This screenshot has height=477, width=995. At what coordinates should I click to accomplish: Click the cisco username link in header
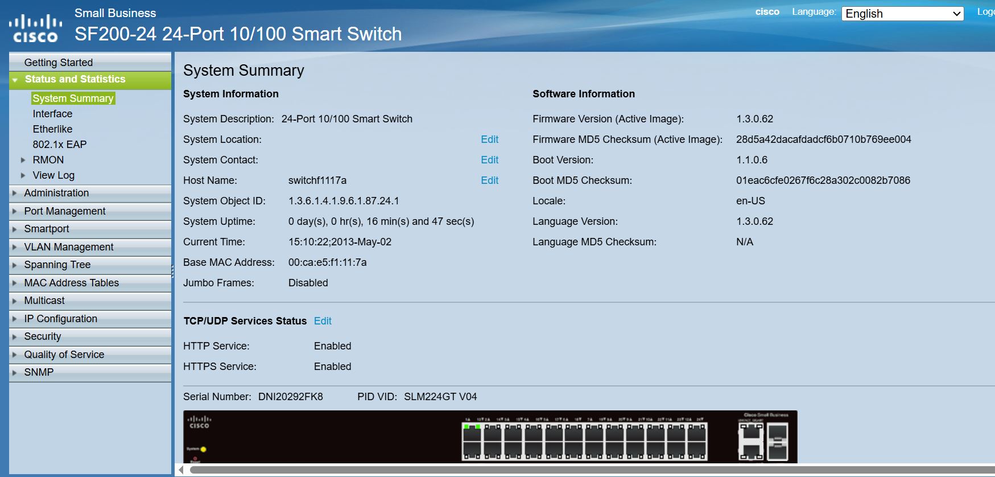tap(767, 12)
